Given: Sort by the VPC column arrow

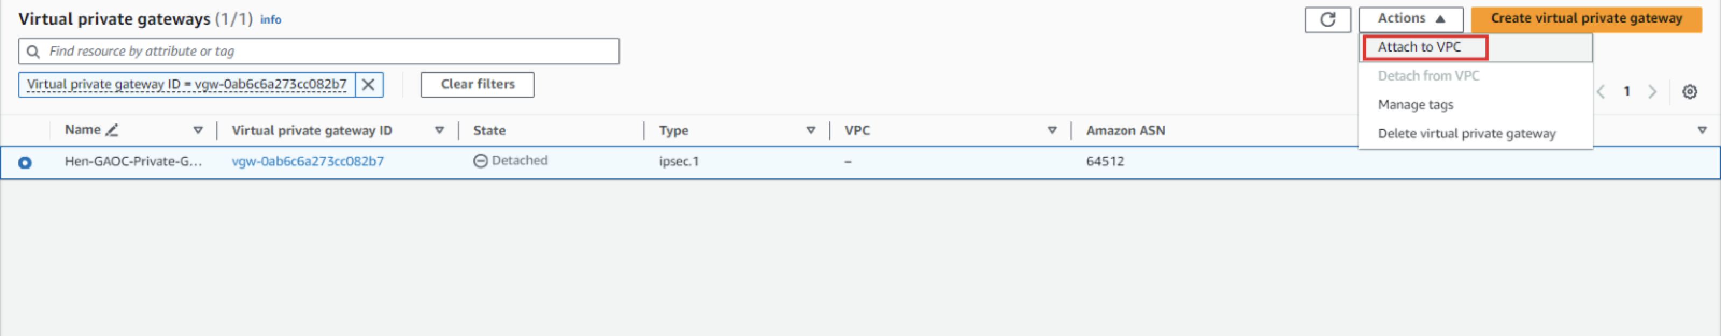Looking at the screenshot, I should 1051,130.
